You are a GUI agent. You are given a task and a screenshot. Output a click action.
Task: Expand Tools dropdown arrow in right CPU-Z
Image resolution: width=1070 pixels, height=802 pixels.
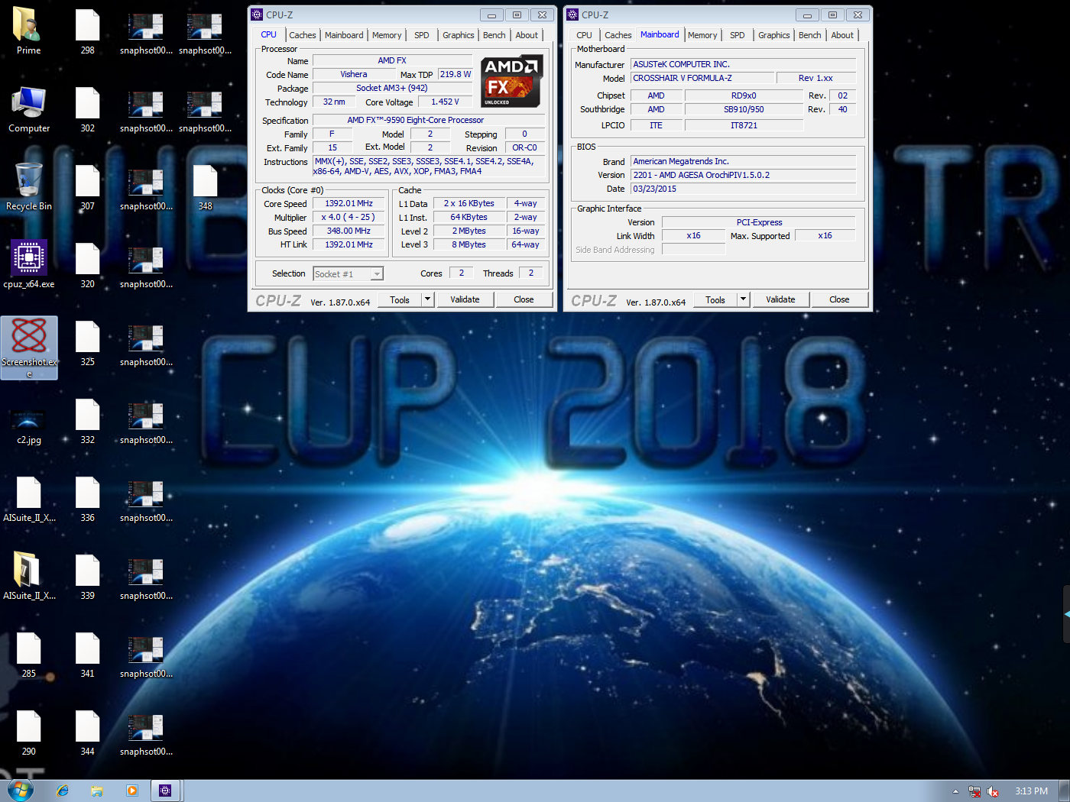coord(743,299)
